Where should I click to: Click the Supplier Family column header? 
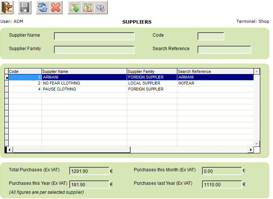coord(151,71)
